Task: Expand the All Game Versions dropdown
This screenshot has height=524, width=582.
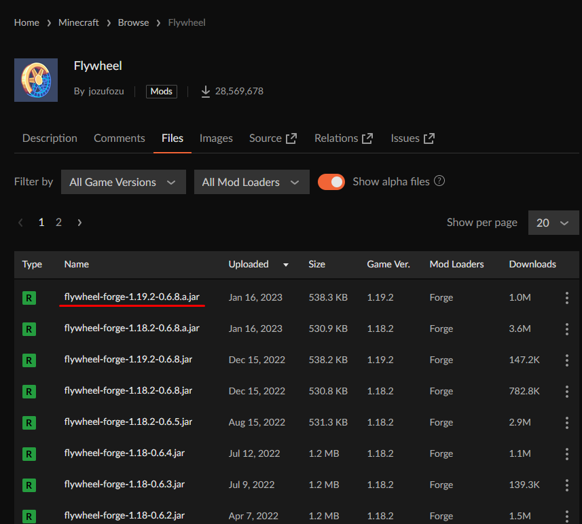Action: [x=123, y=182]
